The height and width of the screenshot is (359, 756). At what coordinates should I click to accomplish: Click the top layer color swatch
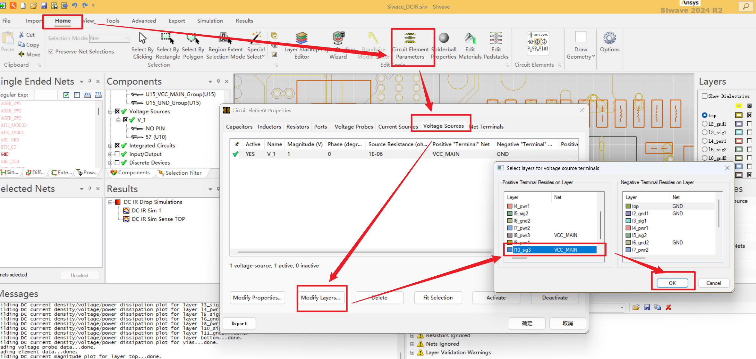(739, 115)
